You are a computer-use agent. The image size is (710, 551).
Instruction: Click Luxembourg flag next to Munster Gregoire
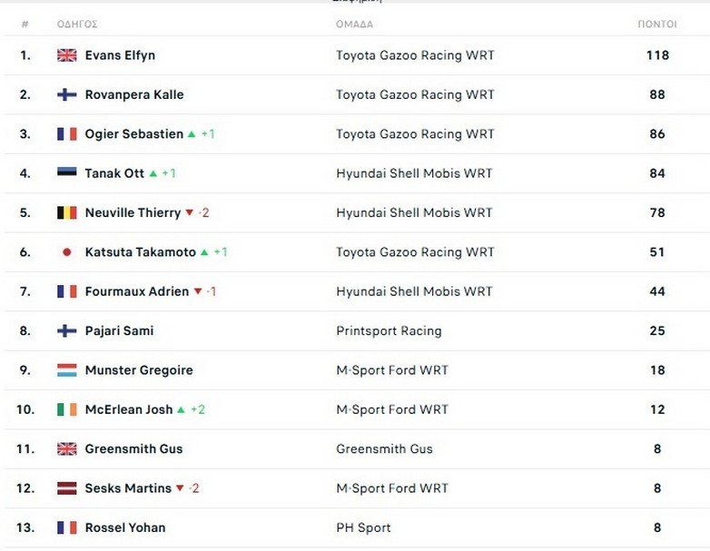(67, 370)
